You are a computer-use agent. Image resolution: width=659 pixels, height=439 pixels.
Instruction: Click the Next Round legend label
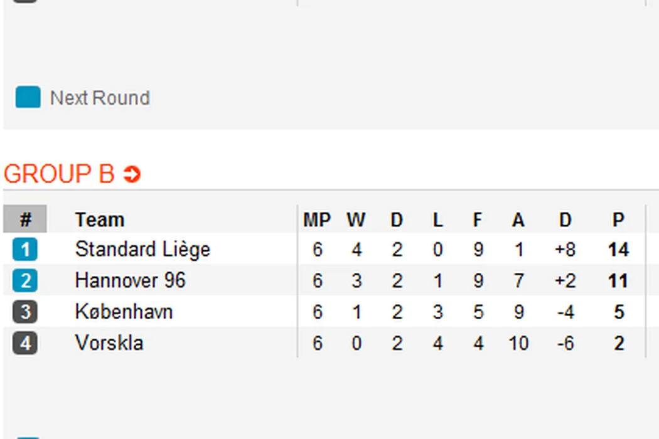point(100,98)
